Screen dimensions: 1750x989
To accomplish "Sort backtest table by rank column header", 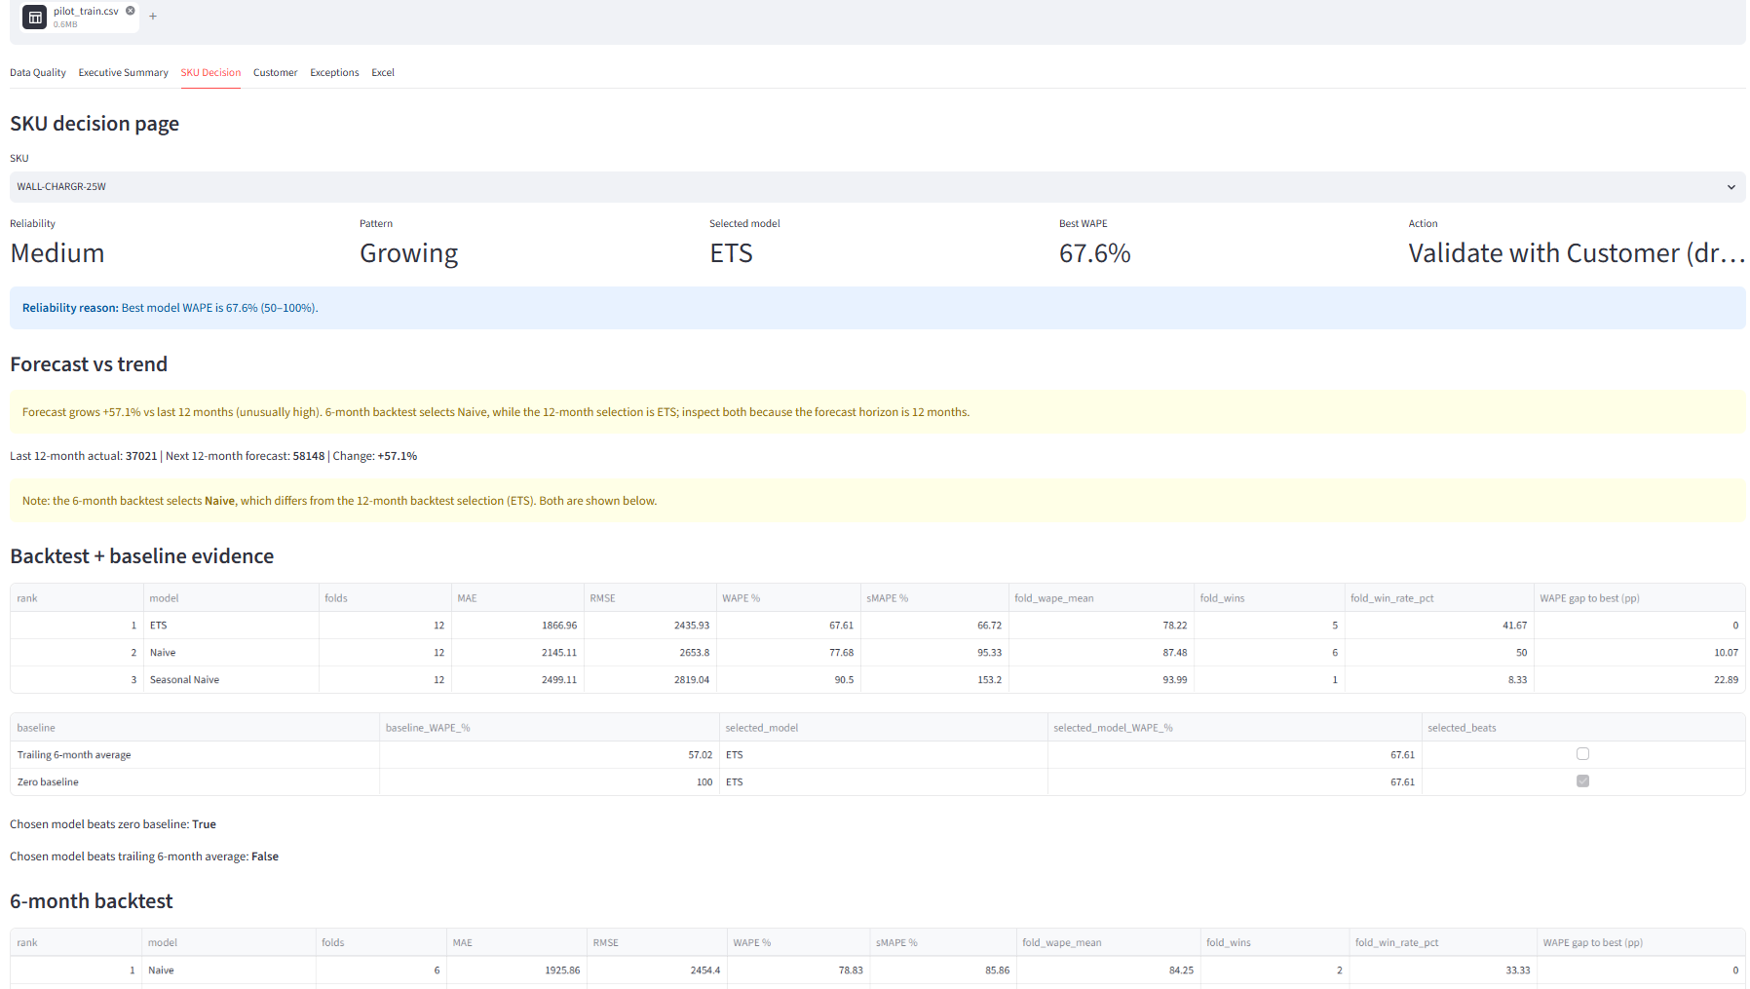I will tap(76, 598).
